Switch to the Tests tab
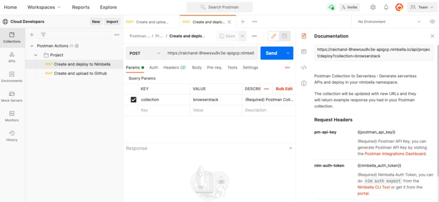The image size is (439, 202). click(x=233, y=68)
